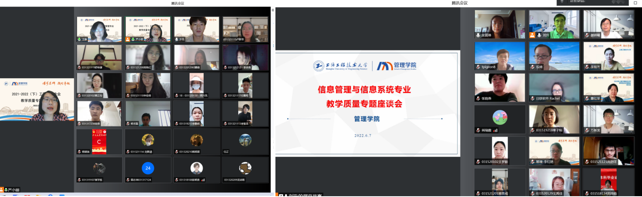Screen dimensions: 642x197
Task: Click the muted mic icon beside 李旭芳
Action: tap(587, 67)
